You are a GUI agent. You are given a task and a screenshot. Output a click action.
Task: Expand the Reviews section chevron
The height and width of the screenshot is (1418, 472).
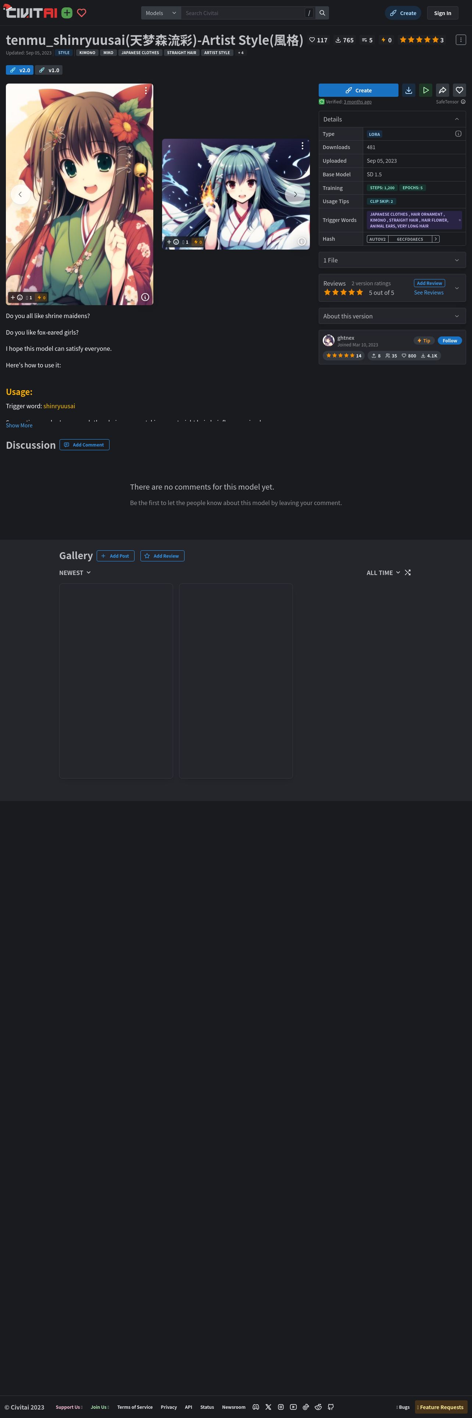457,288
